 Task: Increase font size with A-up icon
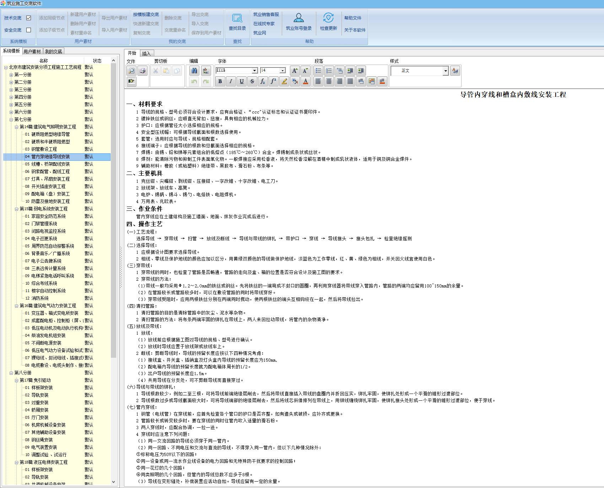point(295,71)
